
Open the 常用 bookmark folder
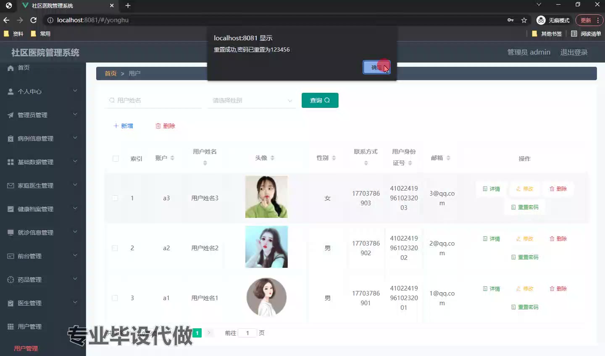click(x=41, y=34)
